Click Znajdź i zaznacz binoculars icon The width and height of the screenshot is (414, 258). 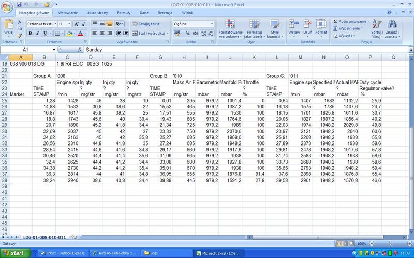pos(392,28)
